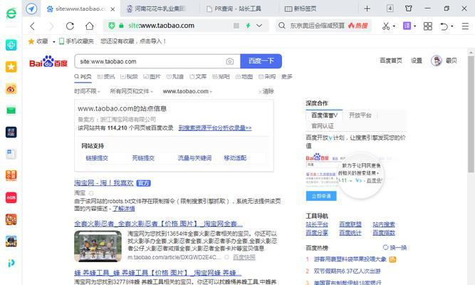475x285 pixels.
Task: Expand the 更多 search categories
Action: (x=286, y=76)
